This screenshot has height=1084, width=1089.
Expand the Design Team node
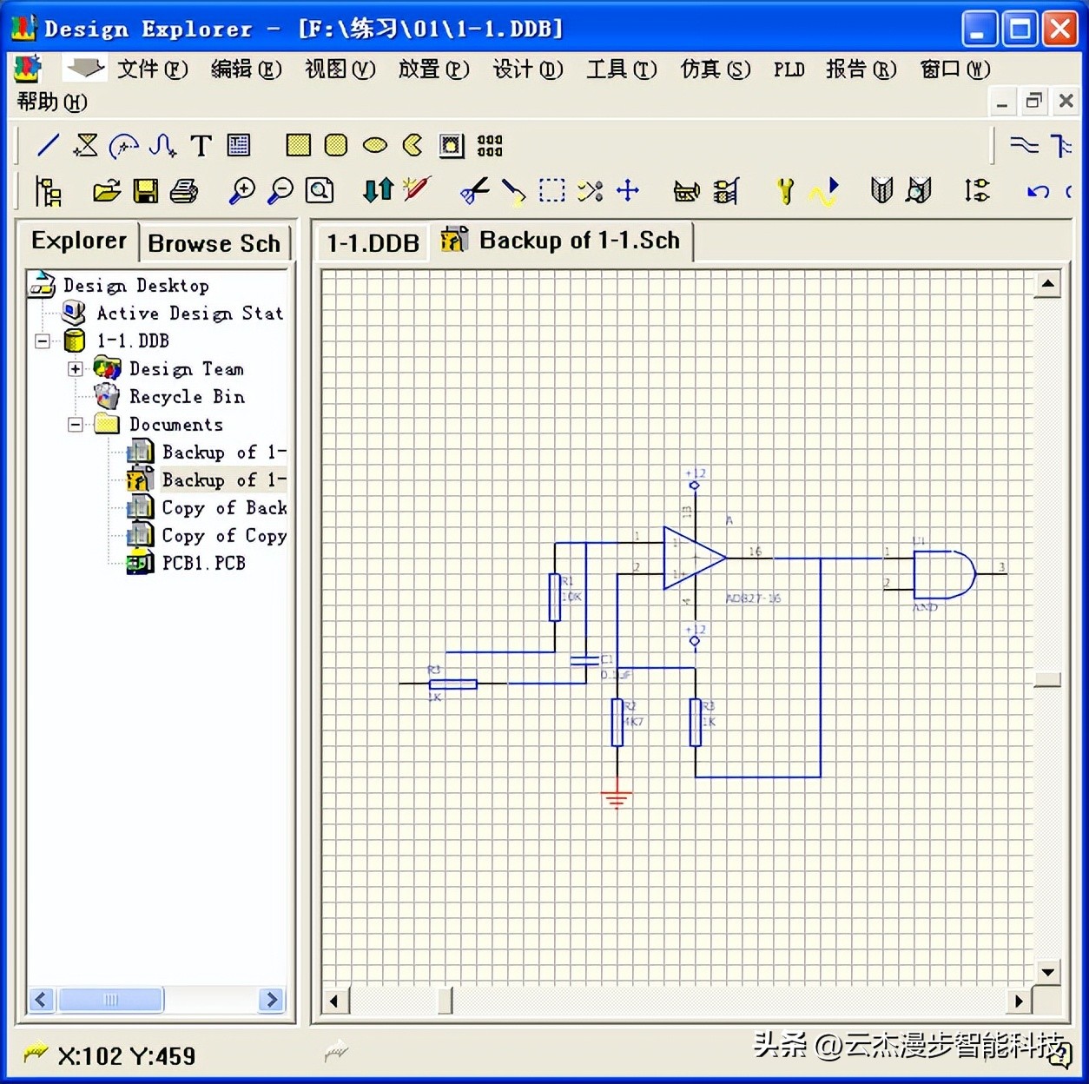pyautogui.click(x=75, y=368)
